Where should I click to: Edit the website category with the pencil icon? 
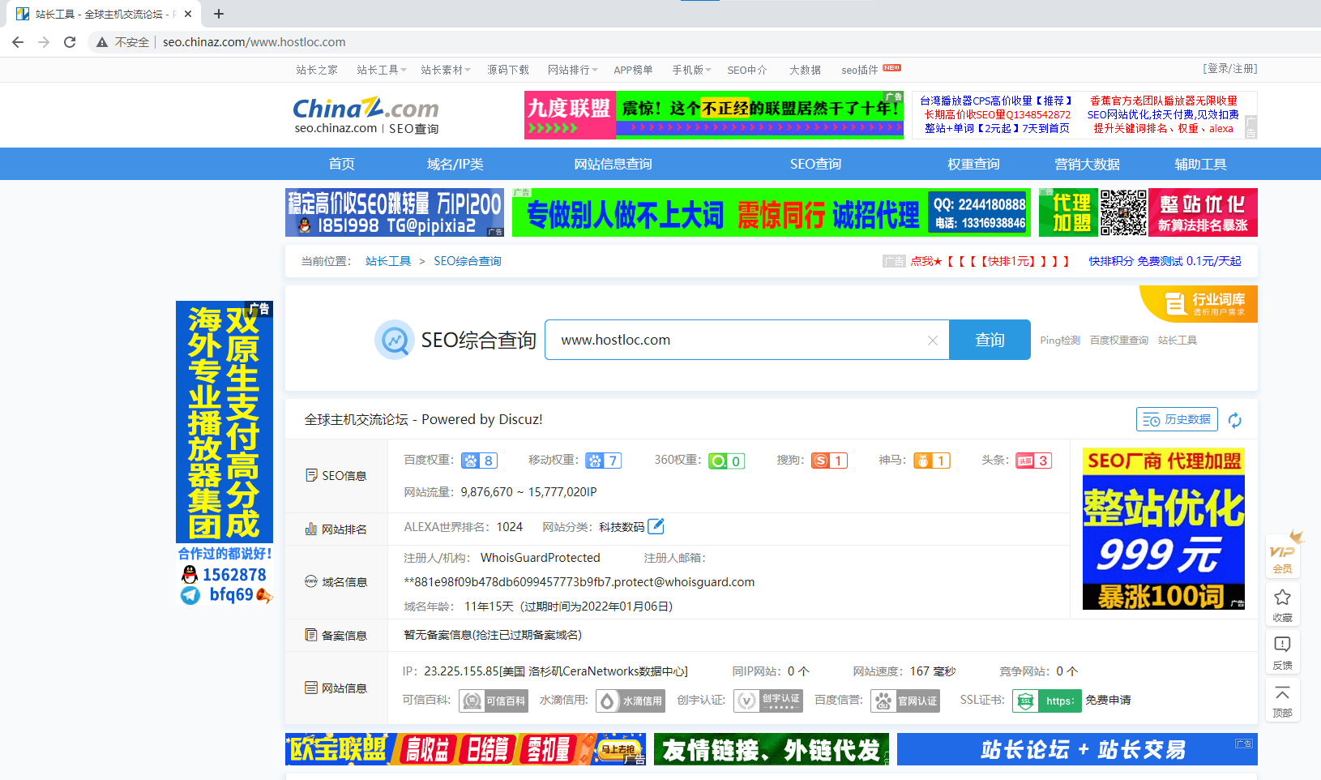pos(656,526)
